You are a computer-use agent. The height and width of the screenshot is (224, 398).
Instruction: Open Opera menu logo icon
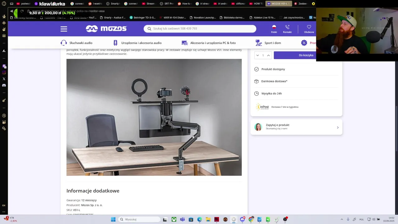[4, 4]
